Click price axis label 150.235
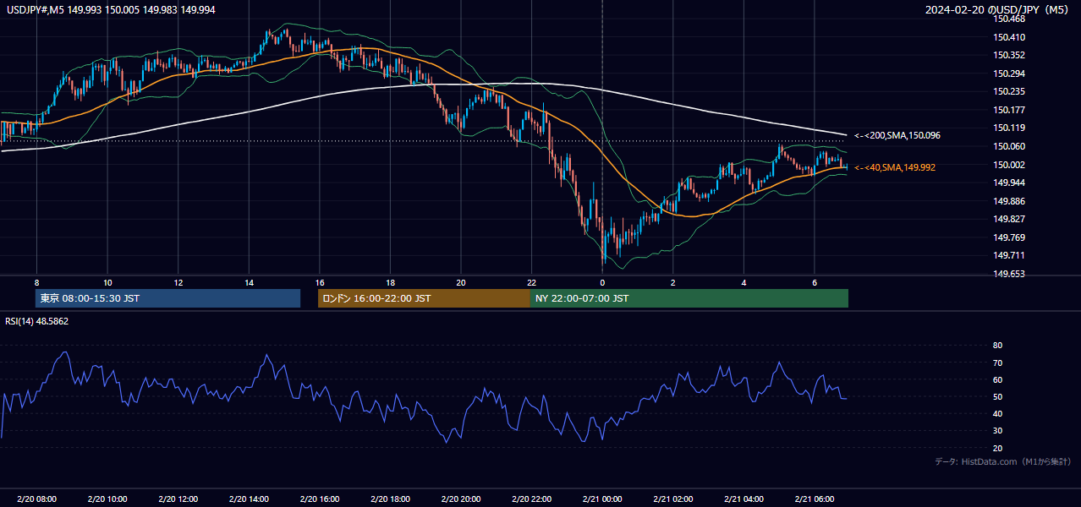 point(1009,91)
